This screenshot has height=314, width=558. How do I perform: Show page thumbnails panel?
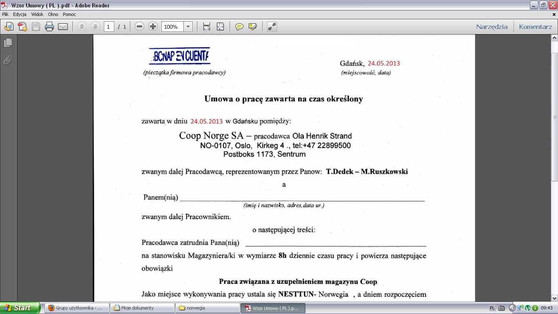[x=8, y=43]
